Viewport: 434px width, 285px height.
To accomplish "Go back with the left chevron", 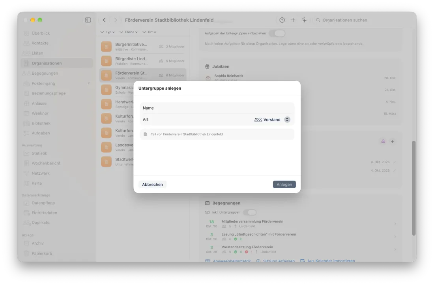I will [104, 20].
